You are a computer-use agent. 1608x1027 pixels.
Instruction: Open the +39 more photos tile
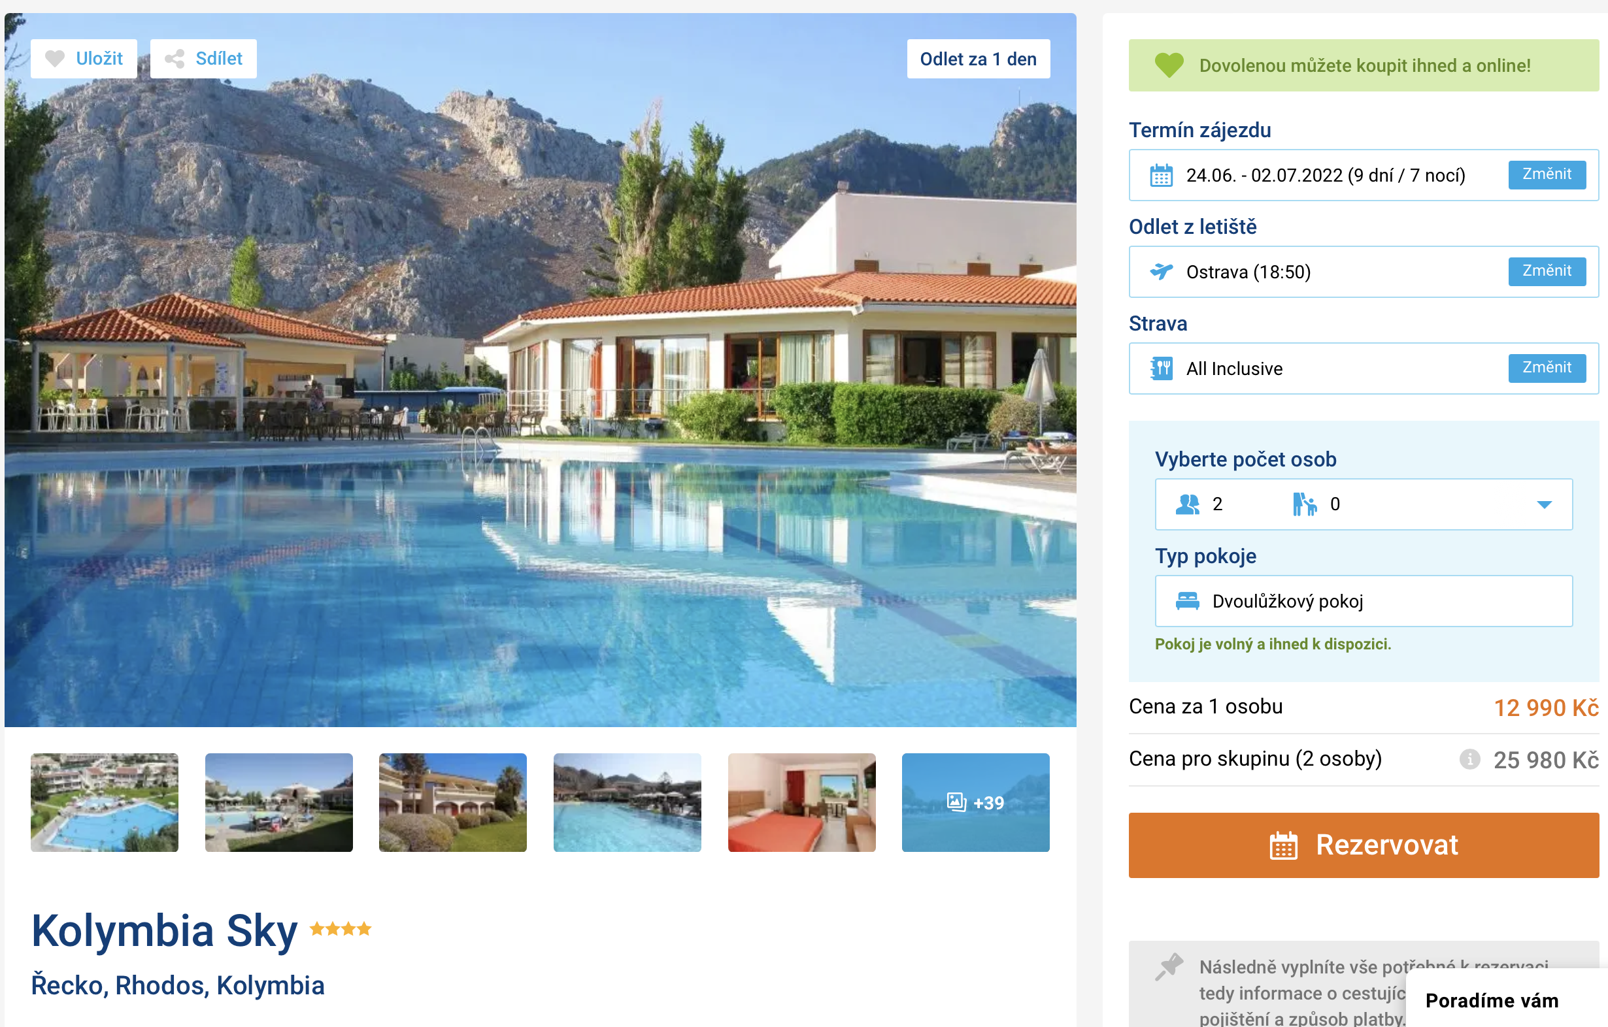[x=975, y=803]
